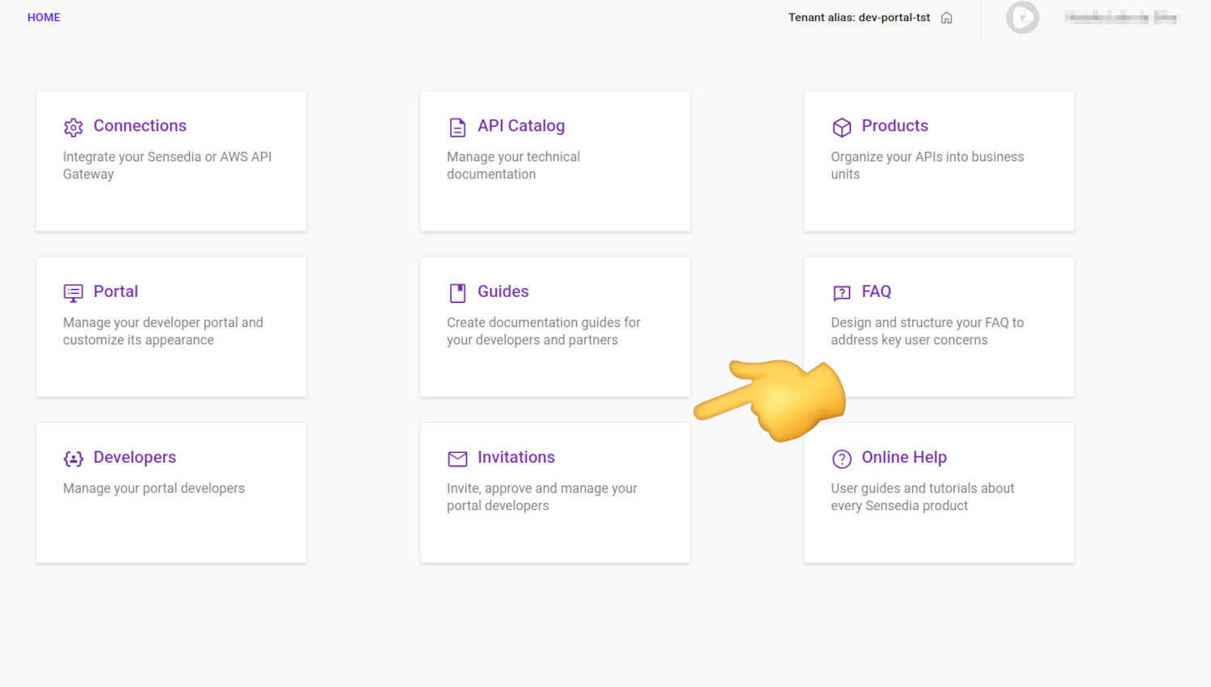Click the Developers braces icon
Viewport: 1211px width, 687px height.
74,459
